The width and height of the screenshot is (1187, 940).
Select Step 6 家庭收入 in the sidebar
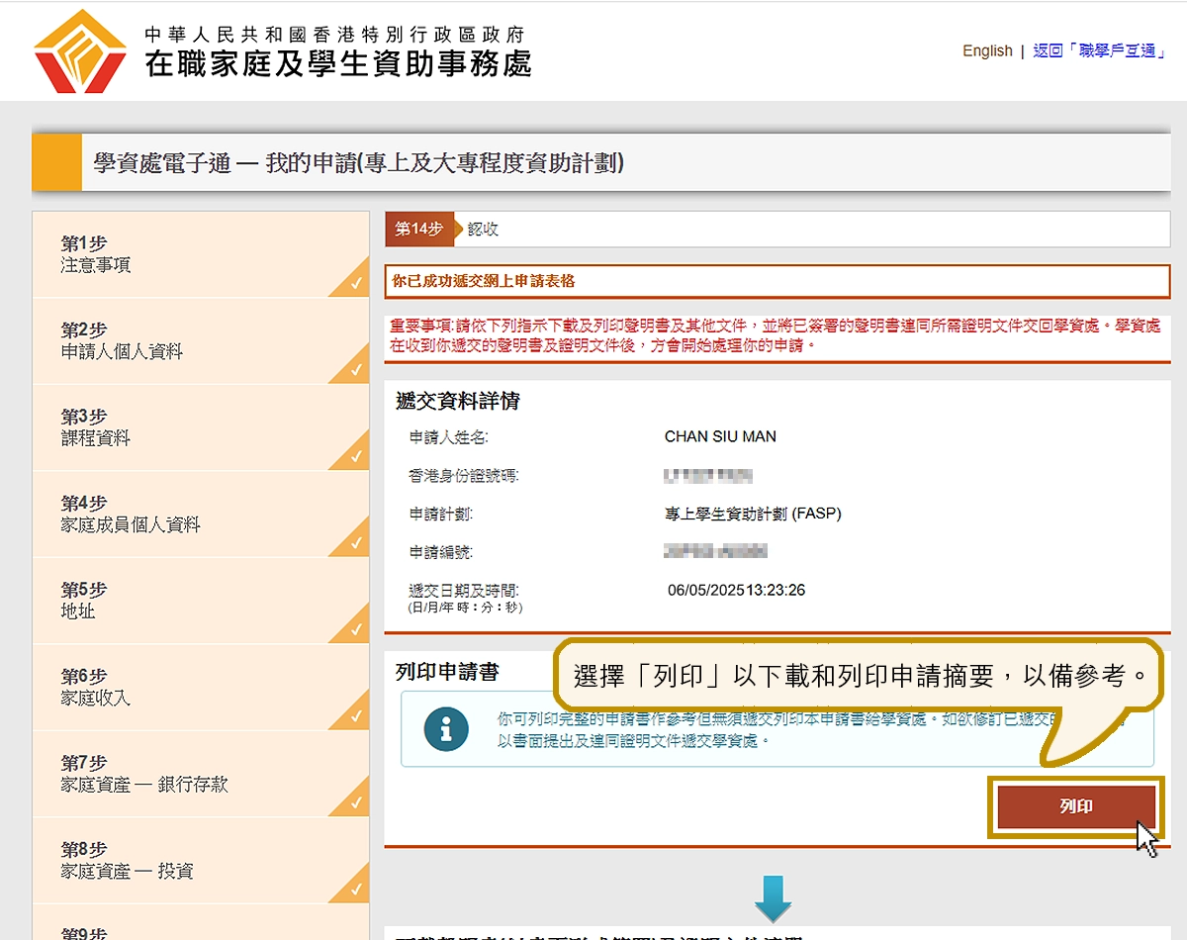click(96, 688)
